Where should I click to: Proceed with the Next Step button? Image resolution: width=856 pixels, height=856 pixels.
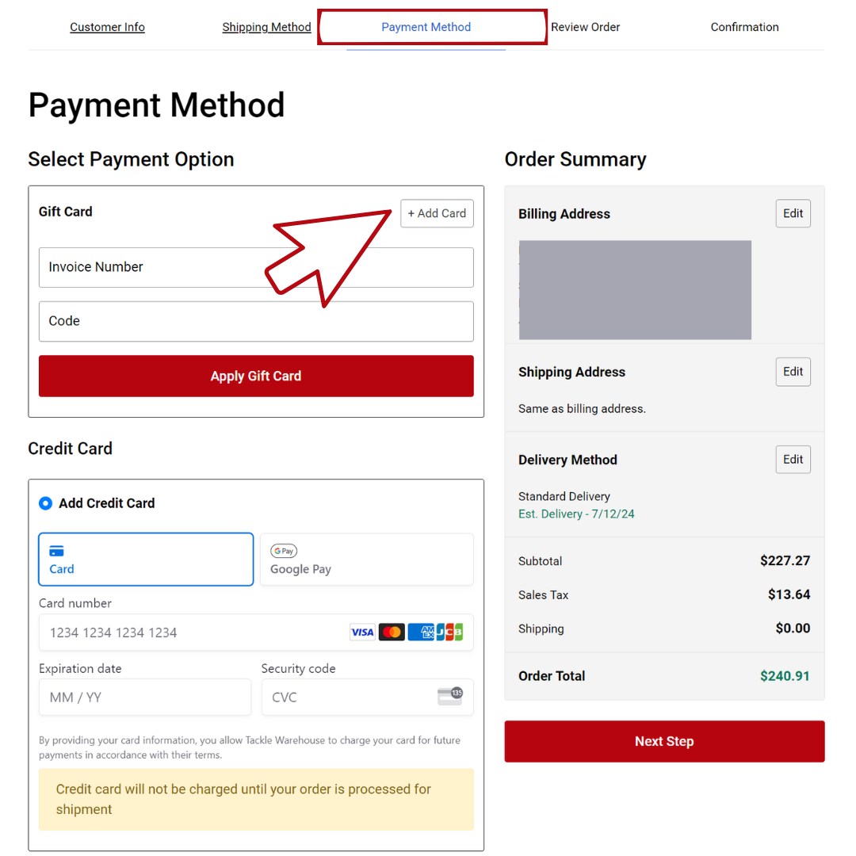click(x=664, y=742)
